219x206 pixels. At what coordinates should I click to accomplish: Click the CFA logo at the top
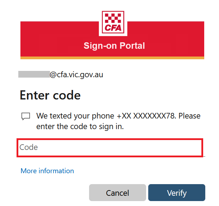coord(113,22)
